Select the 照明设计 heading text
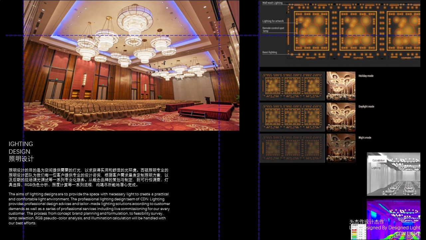The image size is (426, 240). (x=21, y=159)
